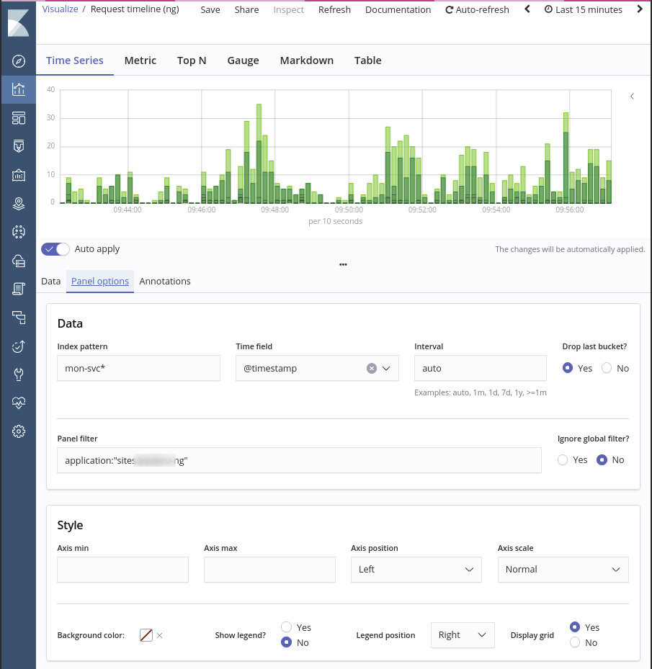The height and width of the screenshot is (669, 652).
Task: Click Save in the top menu
Action: tap(210, 9)
